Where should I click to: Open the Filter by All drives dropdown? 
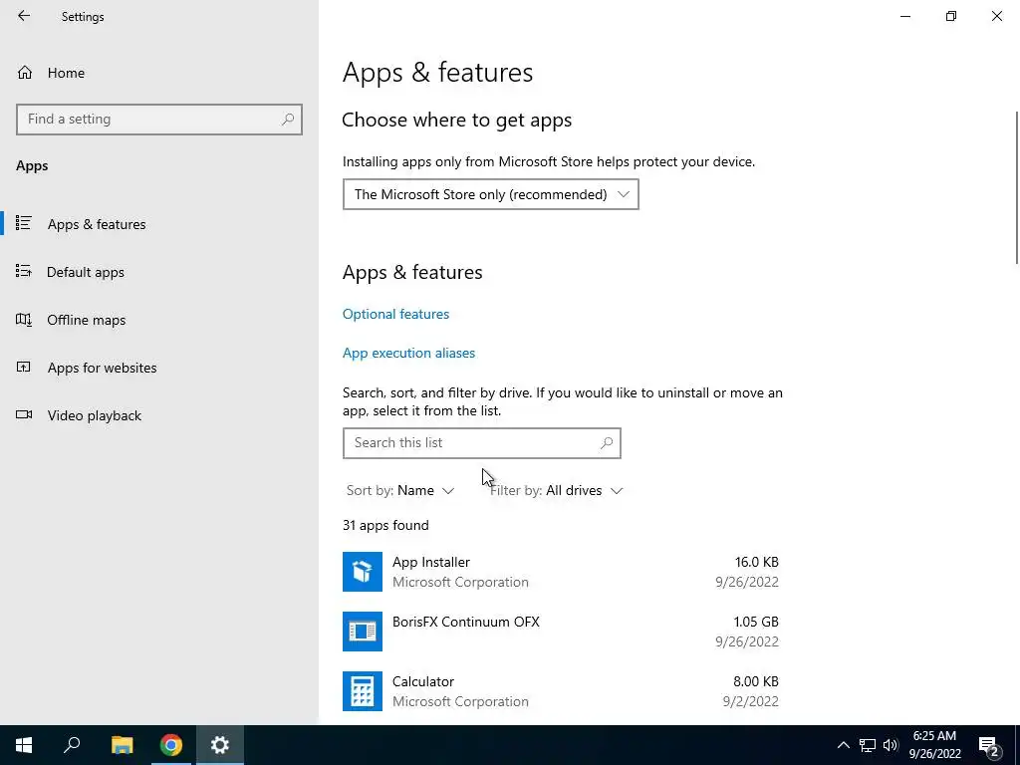[556, 490]
